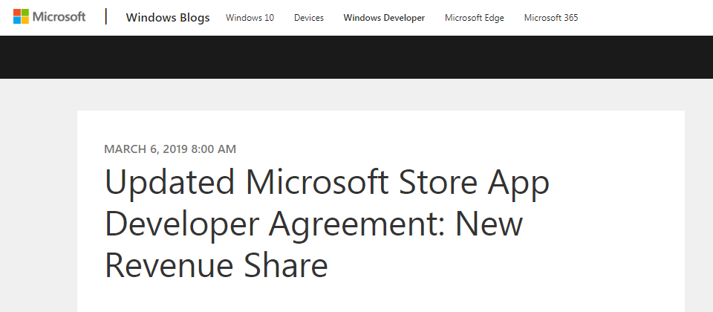The image size is (713, 312).
Task: Click the vertical divider beside Microsoft logo
Action: (x=106, y=17)
